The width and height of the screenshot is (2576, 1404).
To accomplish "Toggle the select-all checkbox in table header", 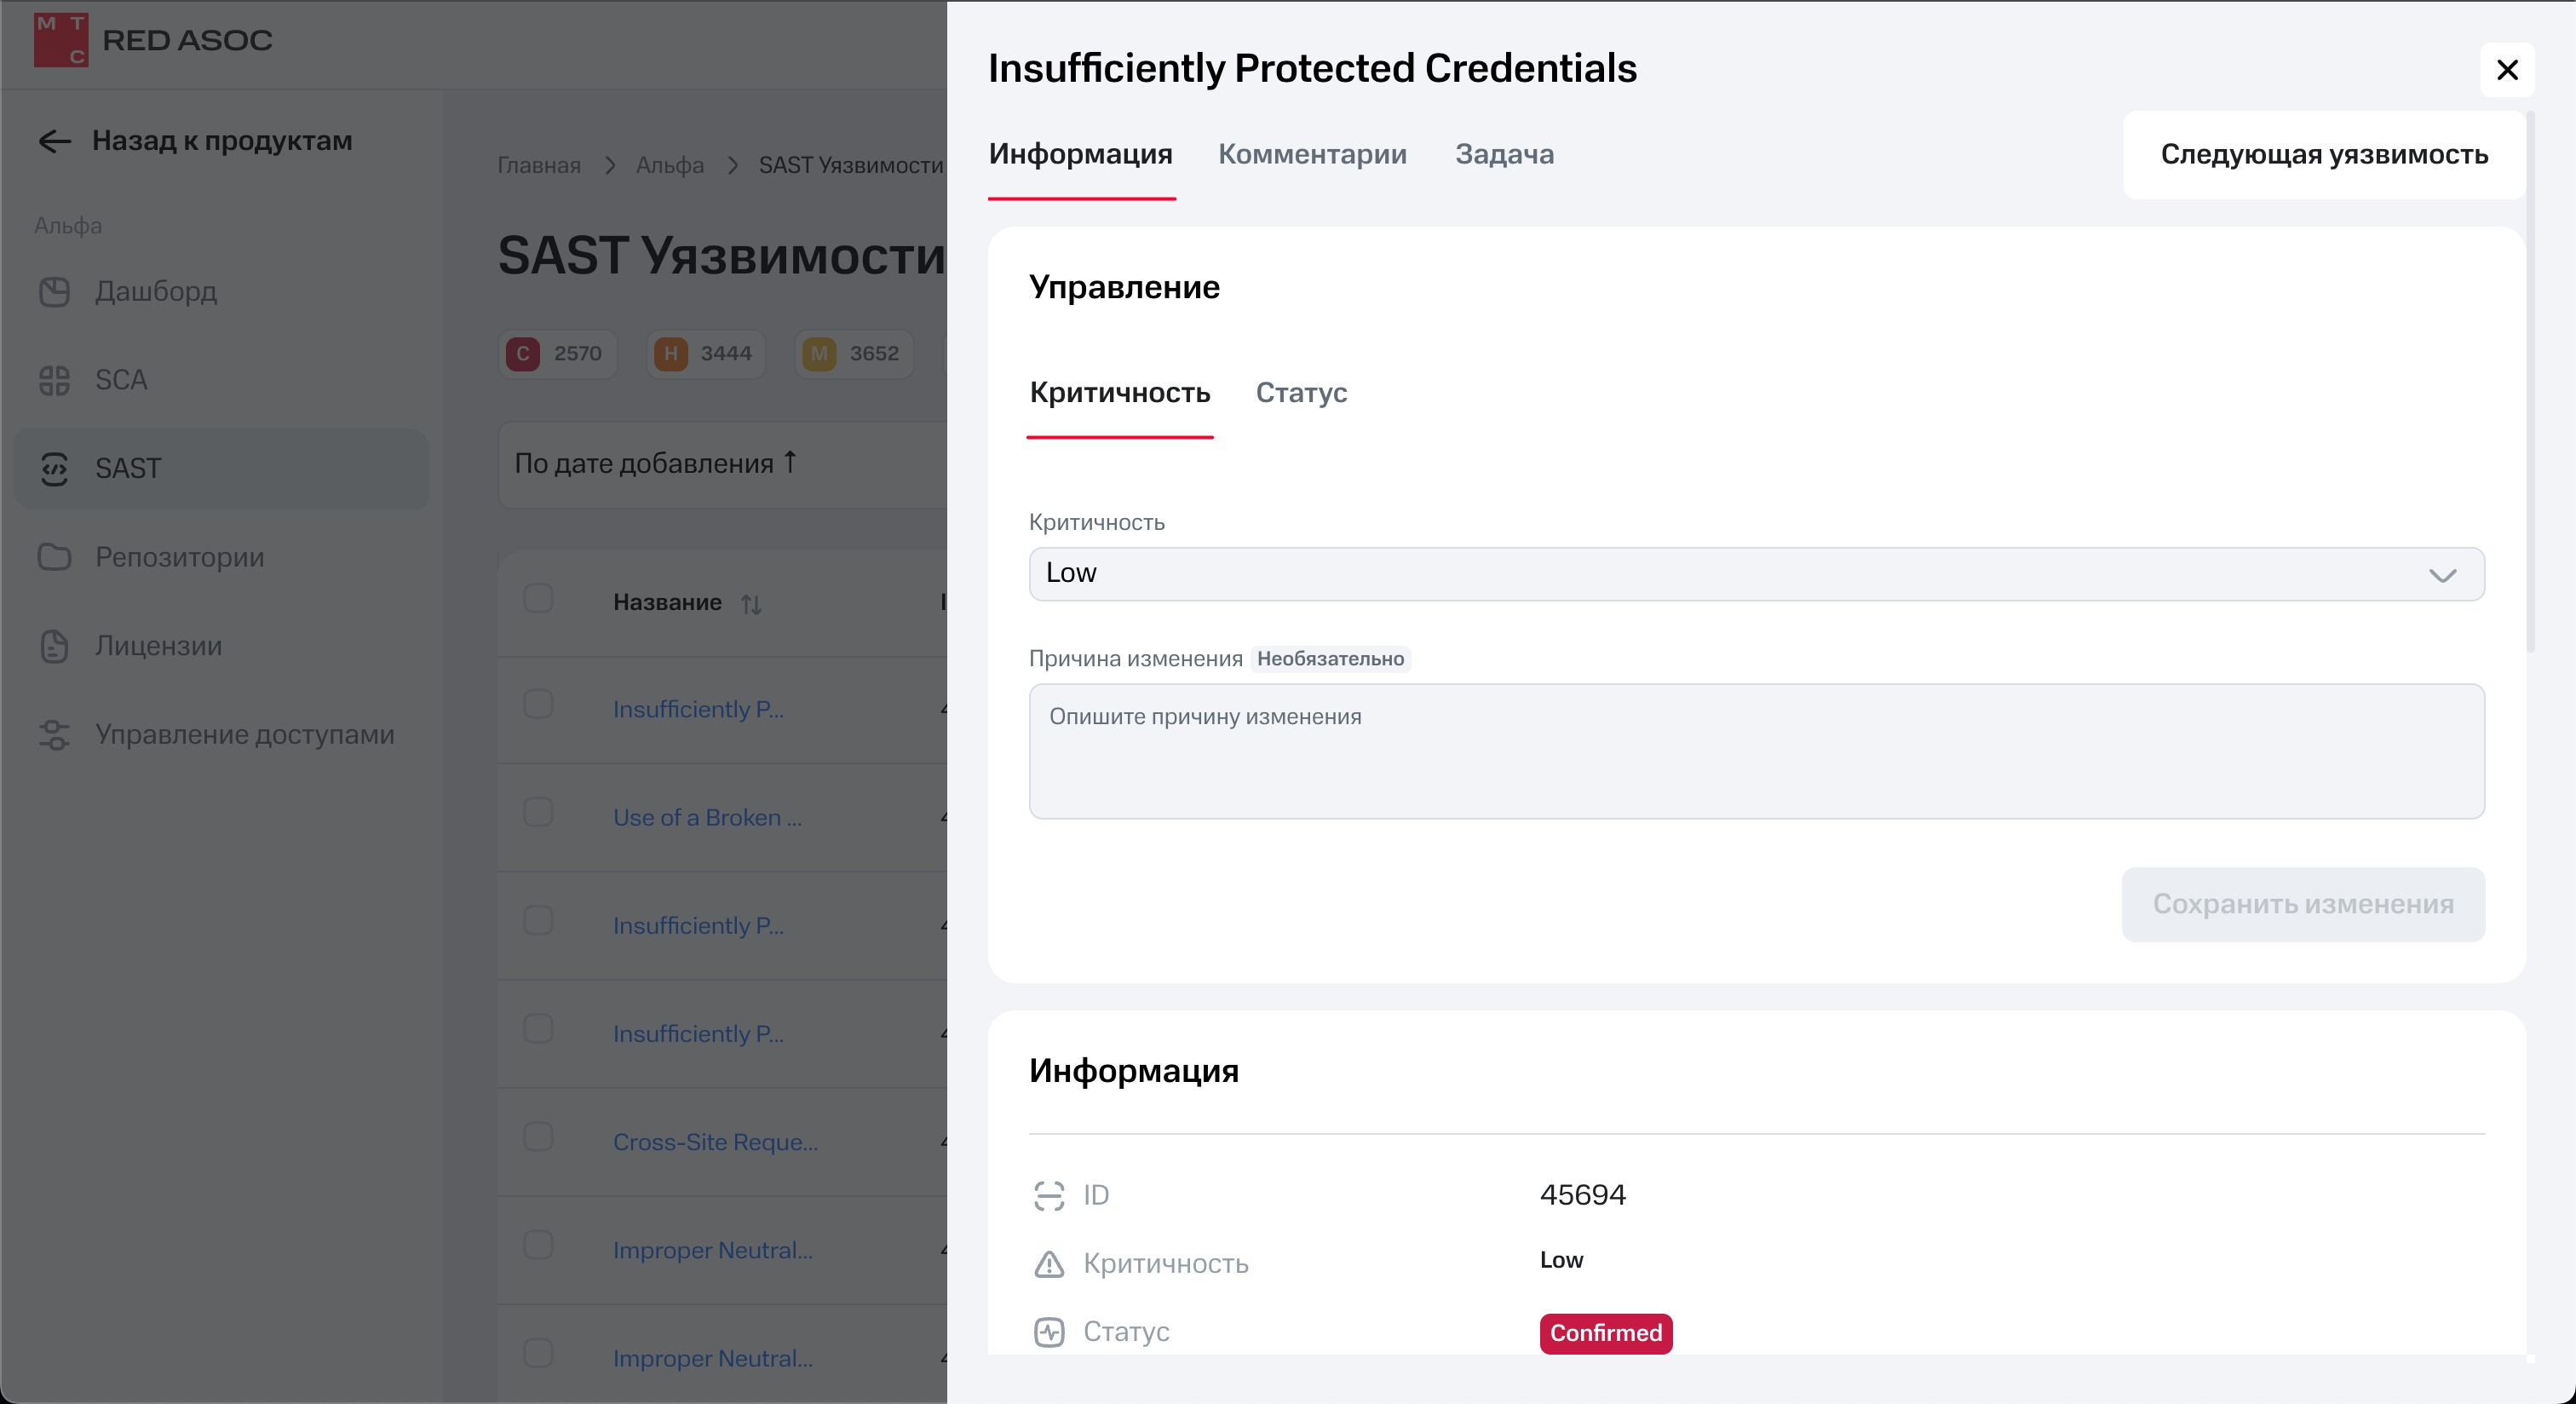I will click(538, 599).
